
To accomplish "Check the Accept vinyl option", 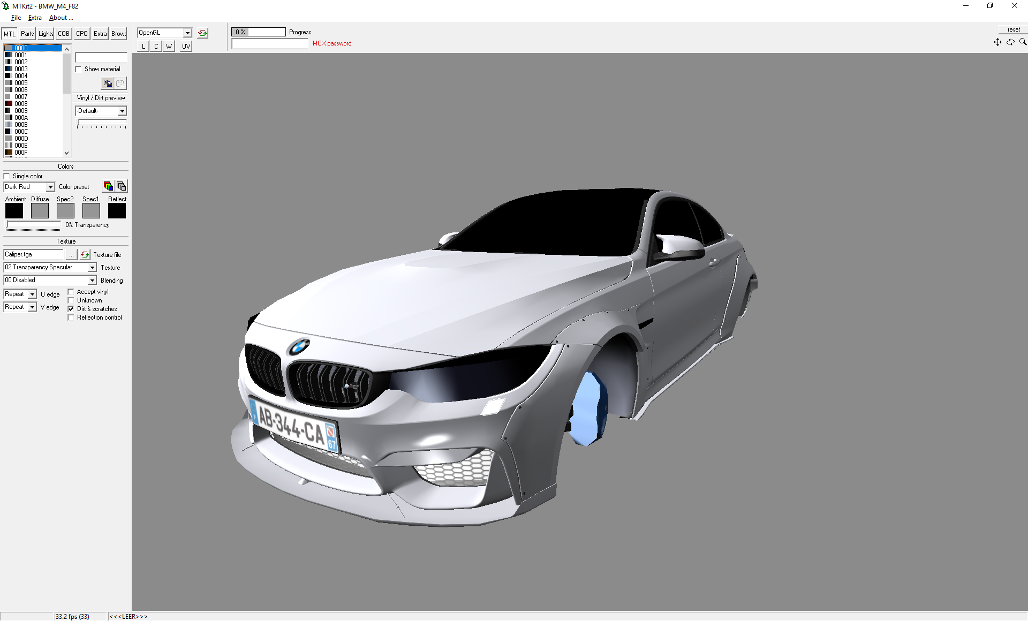I will (x=71, y=292).
